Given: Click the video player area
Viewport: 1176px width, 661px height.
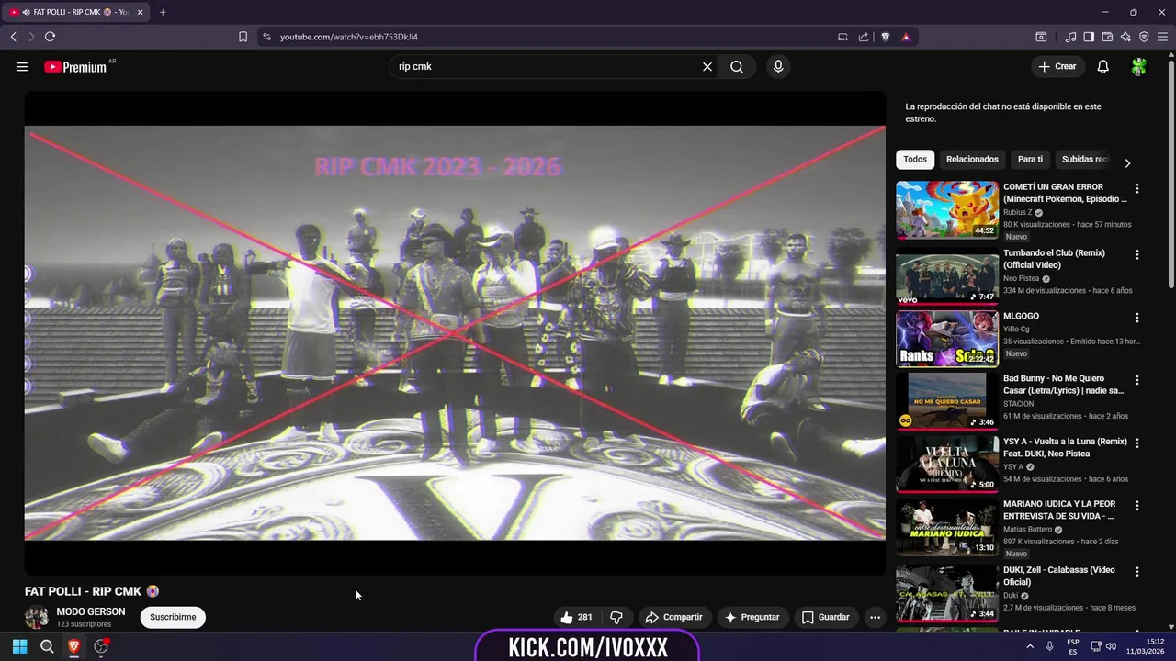Looking at the screenshot, I should coord(455,332).
